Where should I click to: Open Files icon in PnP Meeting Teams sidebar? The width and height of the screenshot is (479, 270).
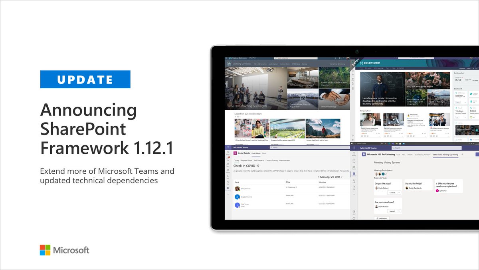tap(354, 188)
